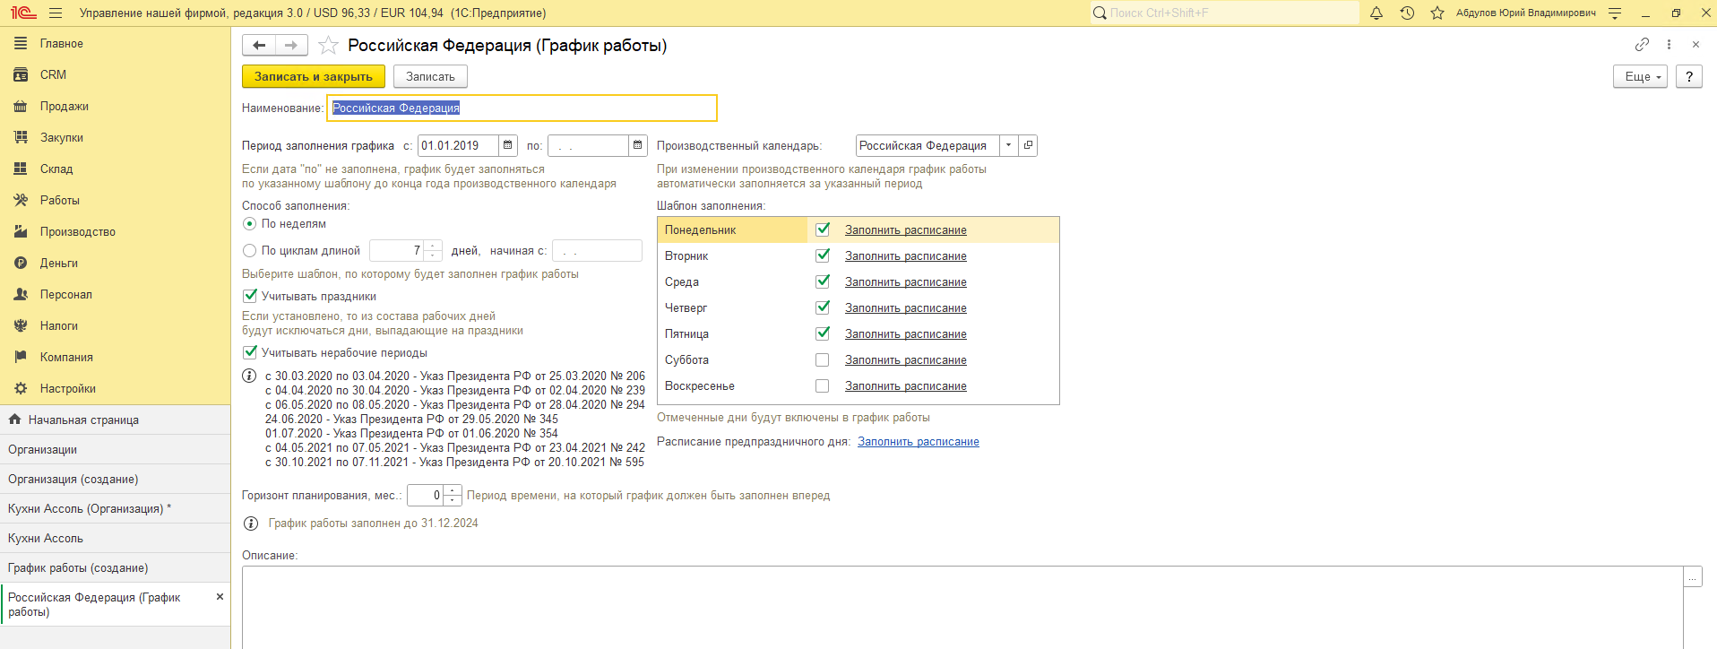Viewport: 1717px width, 649px height.
Task: Click the Персонал people icon
Action: click(x=21, y=294)
